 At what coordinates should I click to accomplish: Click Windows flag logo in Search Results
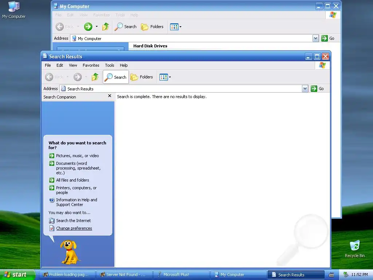click(x=322, y=65)
